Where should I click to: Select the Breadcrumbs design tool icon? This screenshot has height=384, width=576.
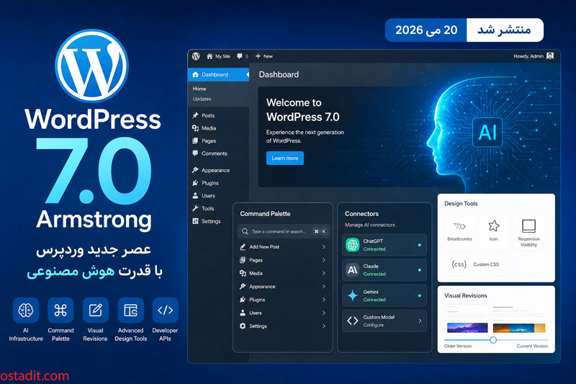(459, 226)
